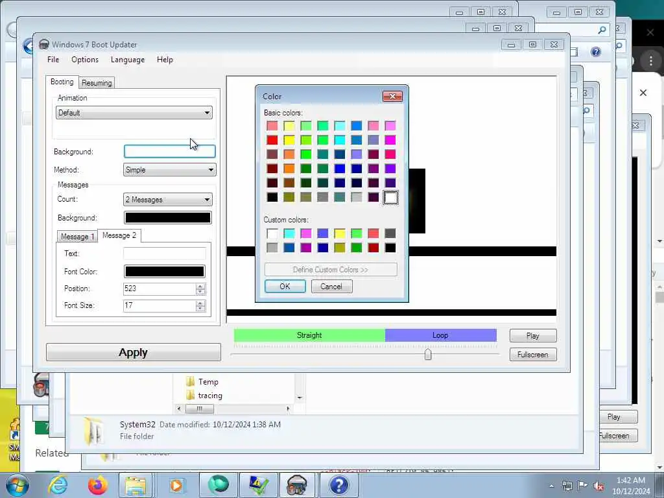This screenshot has width=664, height=498.
Task: Expand the Animation Default dropdown
Action: coord(134,113)
